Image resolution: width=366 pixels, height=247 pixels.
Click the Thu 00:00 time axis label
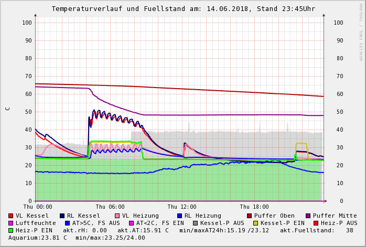click(x=38, y=207)
